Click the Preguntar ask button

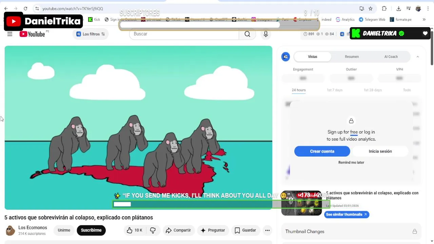[213, 230]
